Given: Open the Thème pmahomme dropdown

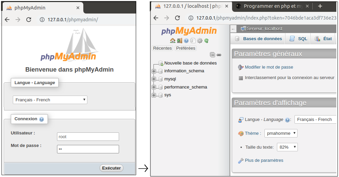Looking at the screenshot, I should point(281,133).
